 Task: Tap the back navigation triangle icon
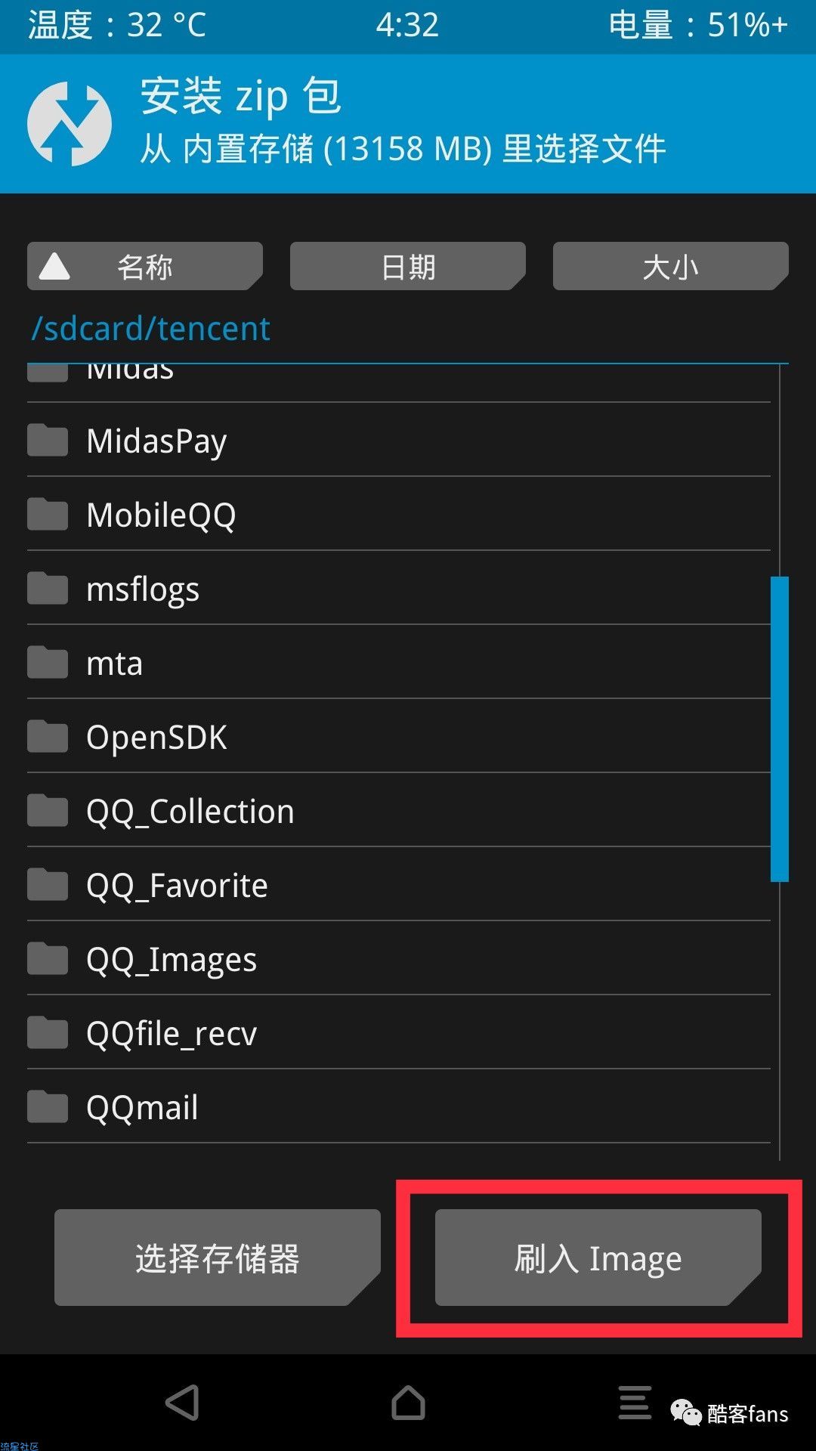[182, 1403]
